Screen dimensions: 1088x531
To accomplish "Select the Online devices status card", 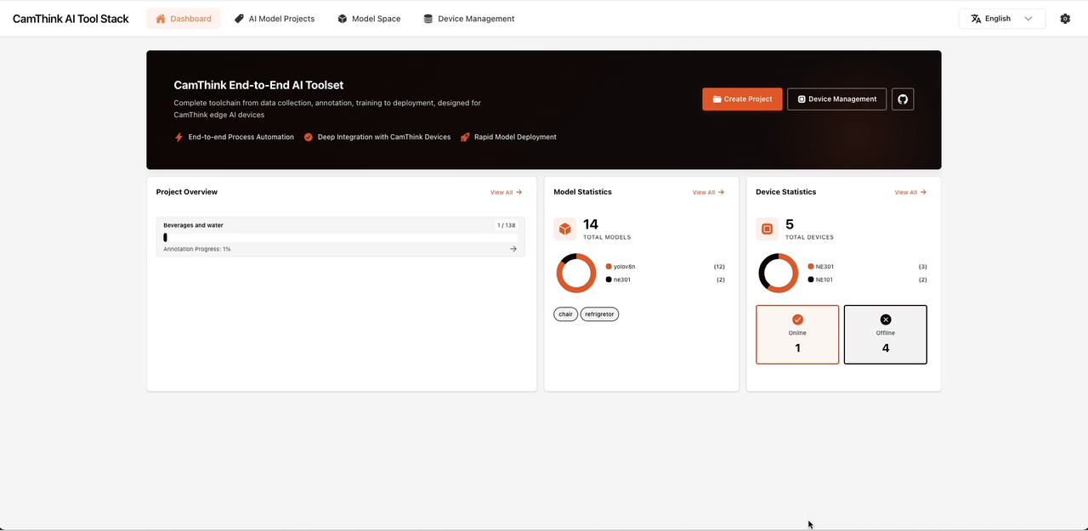I will pyautogui.click(x=797, y=335).
